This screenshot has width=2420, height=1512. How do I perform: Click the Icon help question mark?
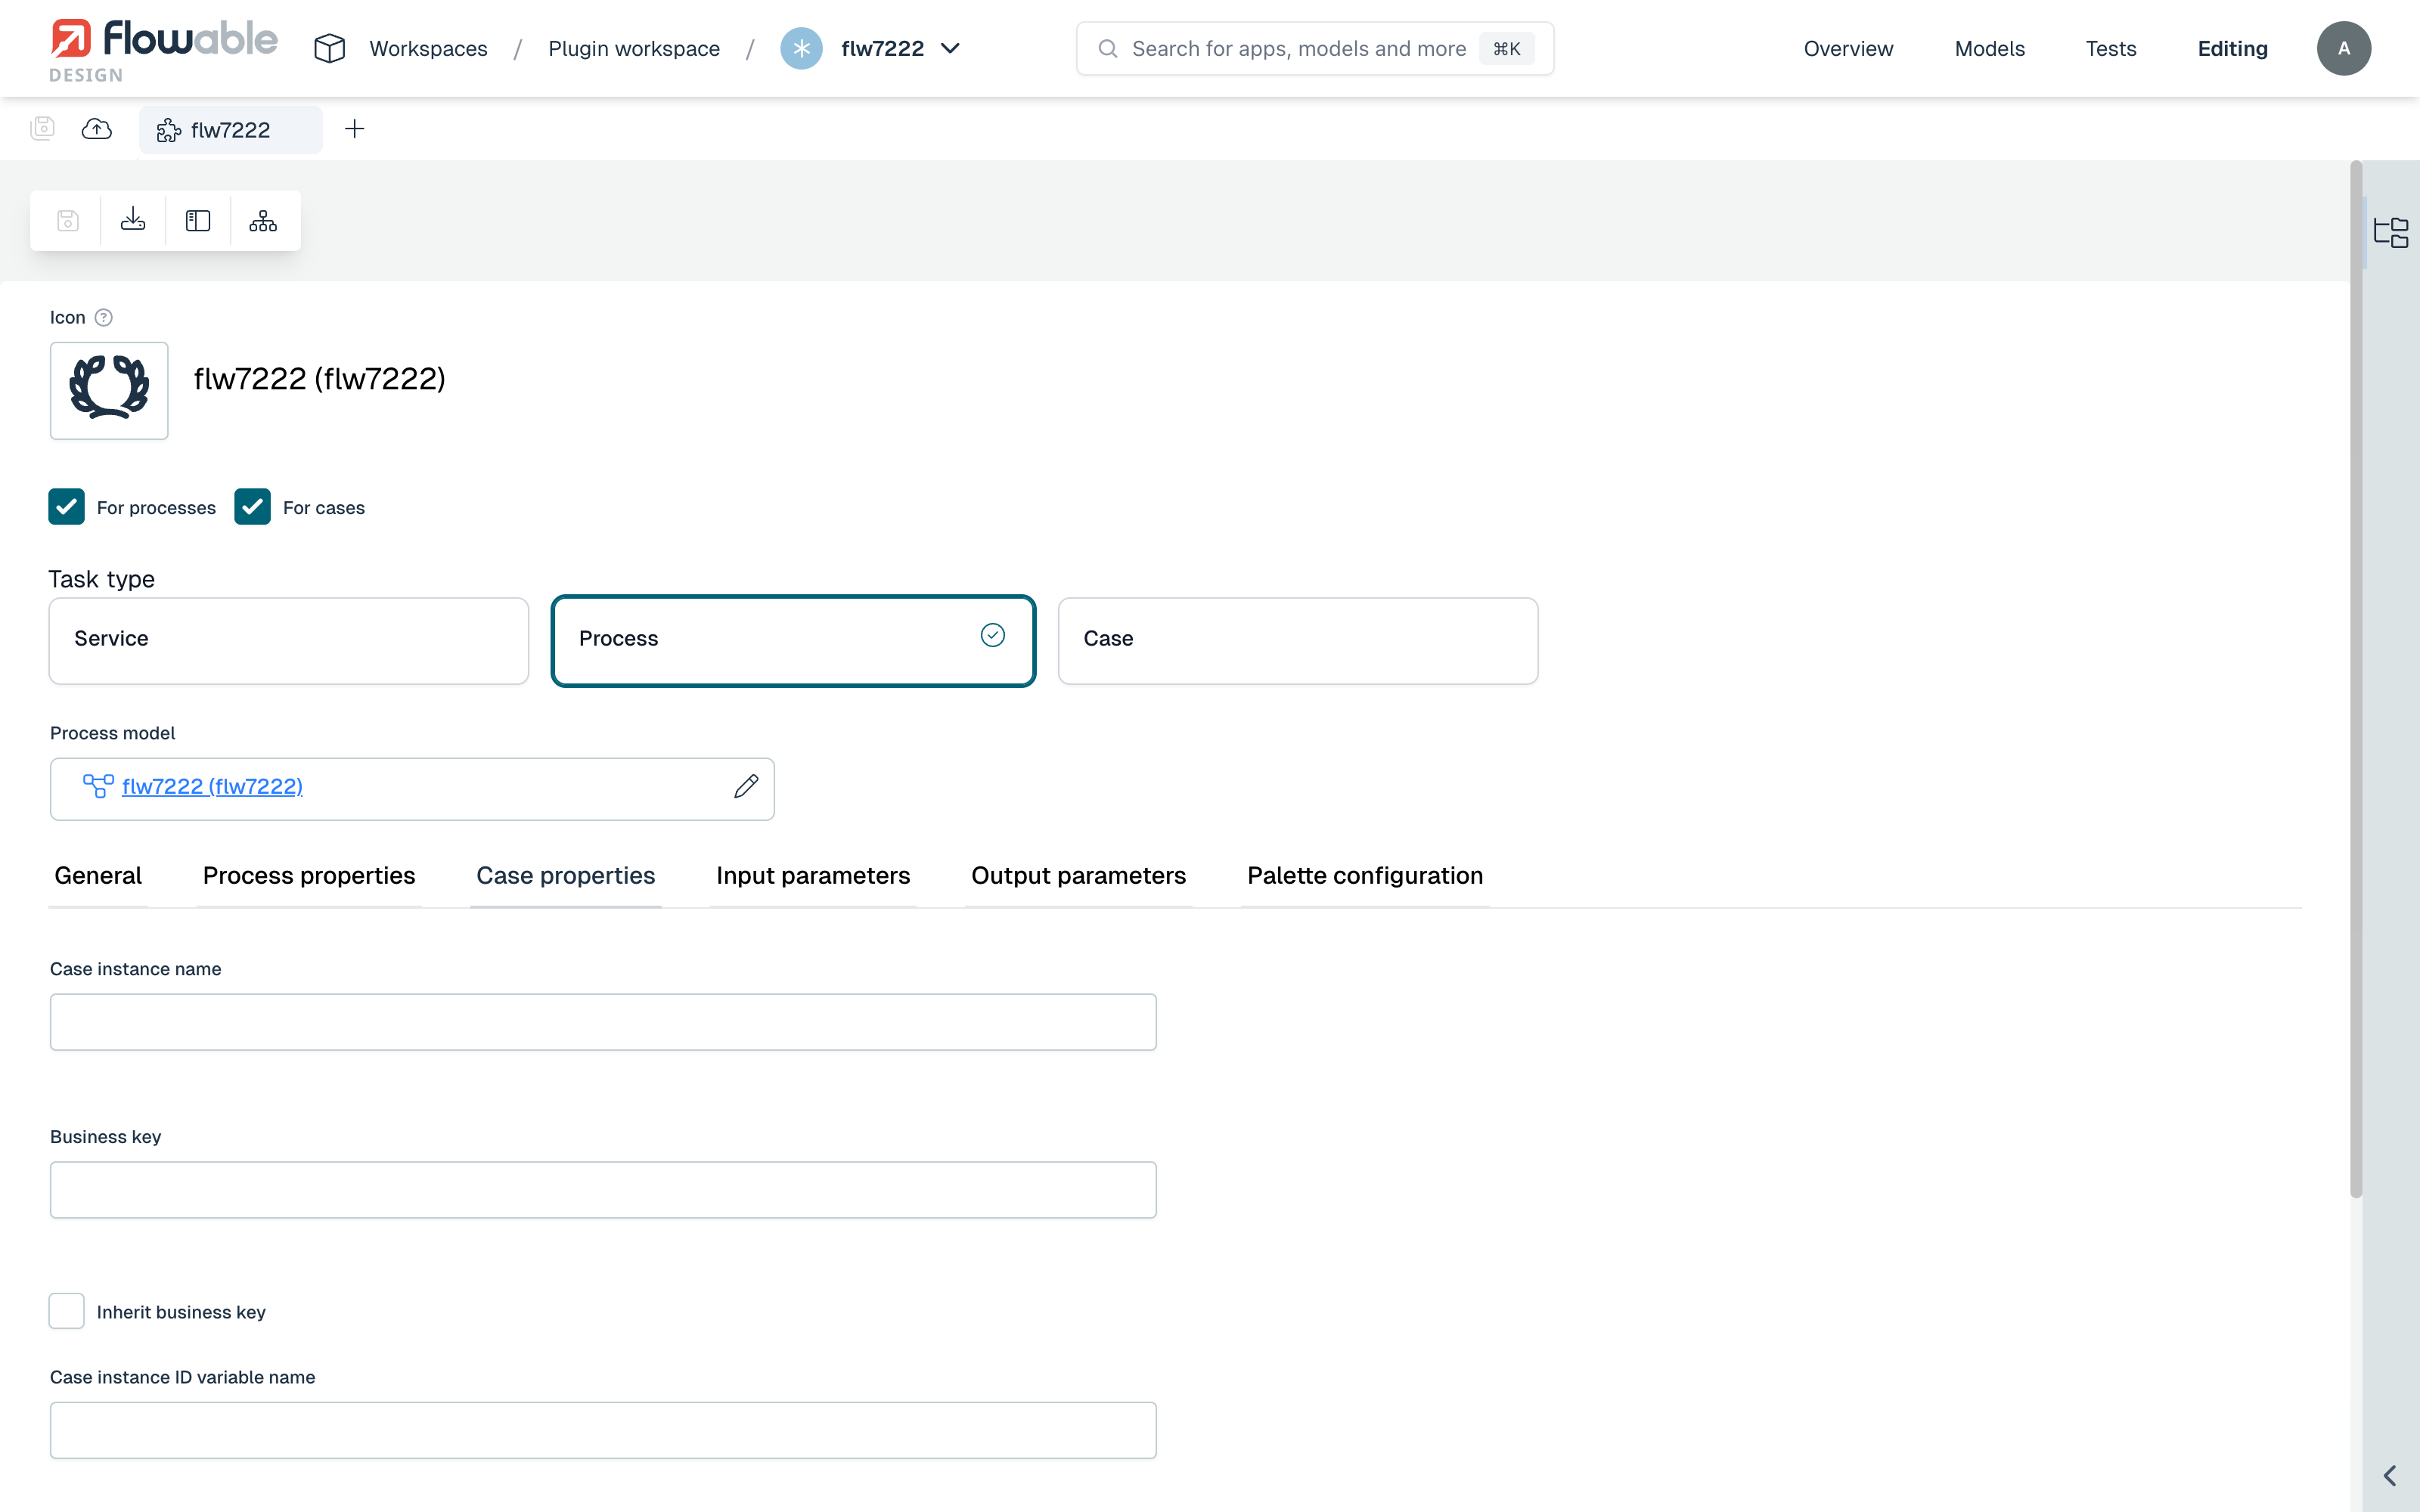(103, 317)
